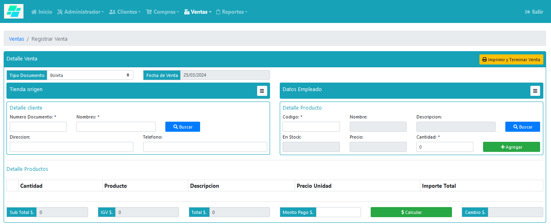The image size is (551, 224).
Task: Click the app logo in navbar
Action: [x=14, y=11]
